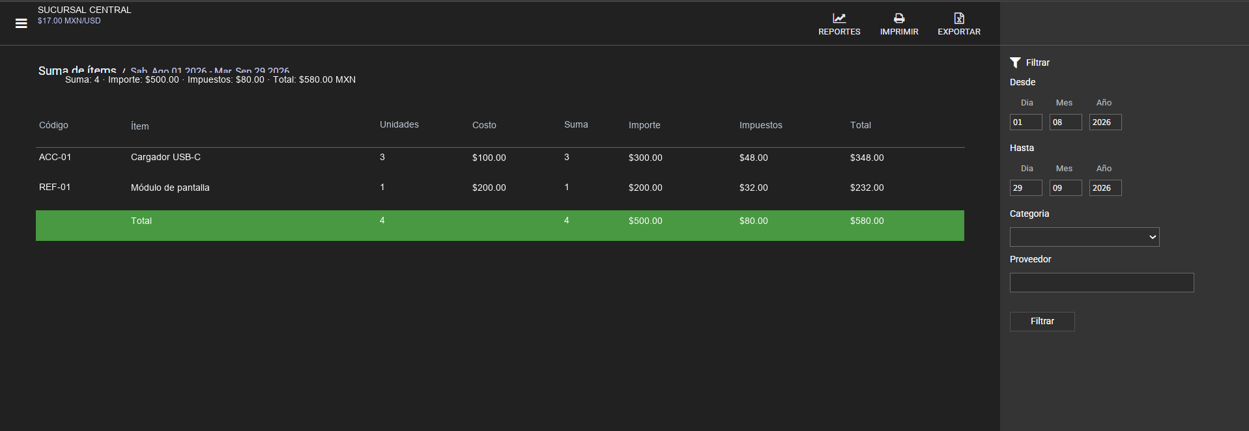Focus the Hasta Mes field
This screenshot has height=431, width=1249.
(x=1066, y=188)
